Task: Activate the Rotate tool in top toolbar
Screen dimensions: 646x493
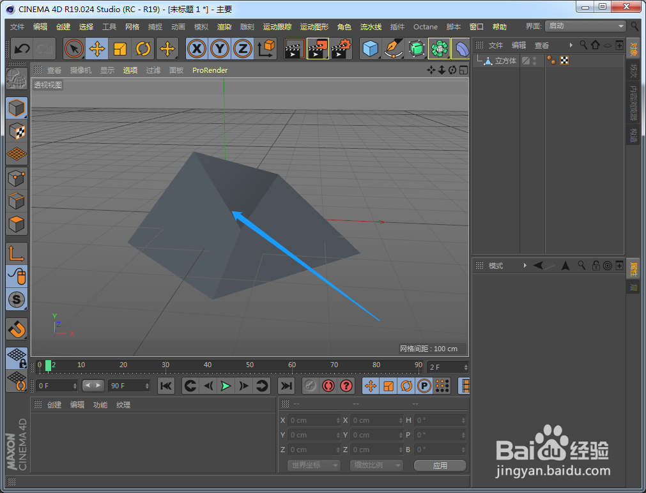Action: tap(143, 49)
